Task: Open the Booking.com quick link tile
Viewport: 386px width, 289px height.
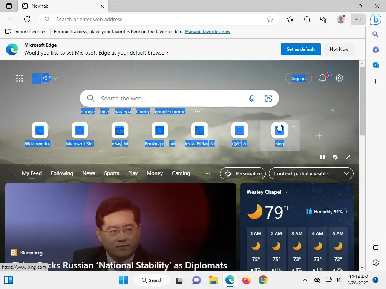Action: [x=160, y=135]
